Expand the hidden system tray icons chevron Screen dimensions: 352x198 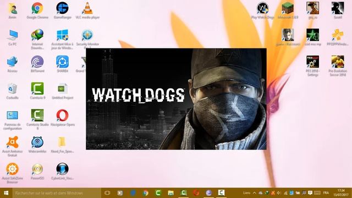click(254, 193)
